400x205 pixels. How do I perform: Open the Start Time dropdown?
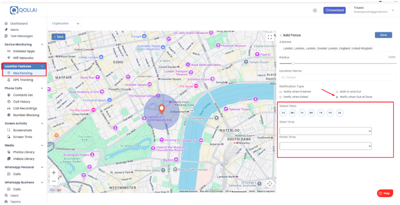(326, 131)
